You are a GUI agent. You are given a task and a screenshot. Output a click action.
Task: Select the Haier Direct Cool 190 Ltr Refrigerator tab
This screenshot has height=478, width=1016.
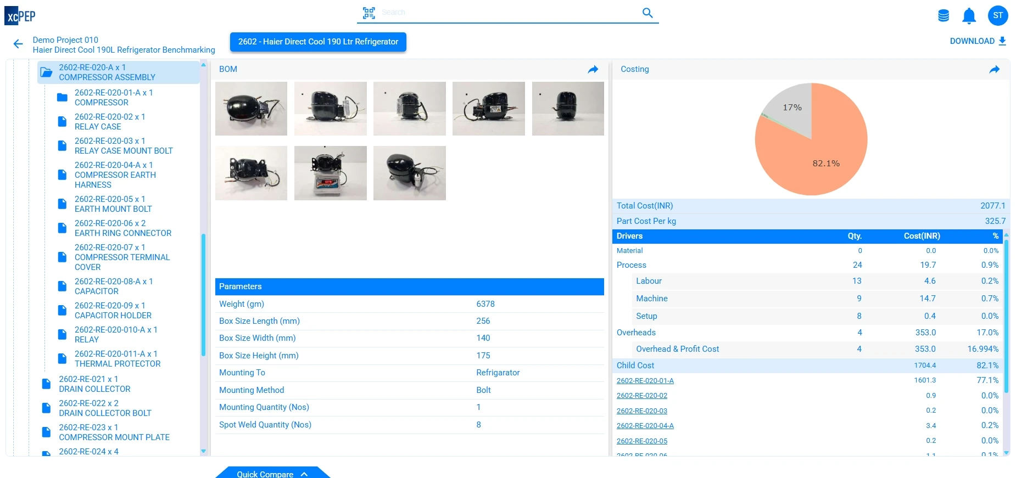(x=318, y=42)
